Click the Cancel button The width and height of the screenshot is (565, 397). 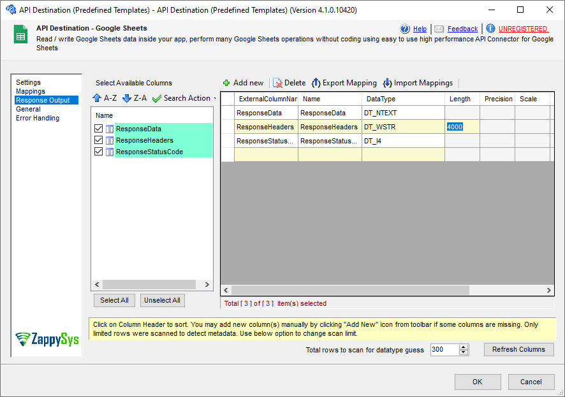click(531, 382)
